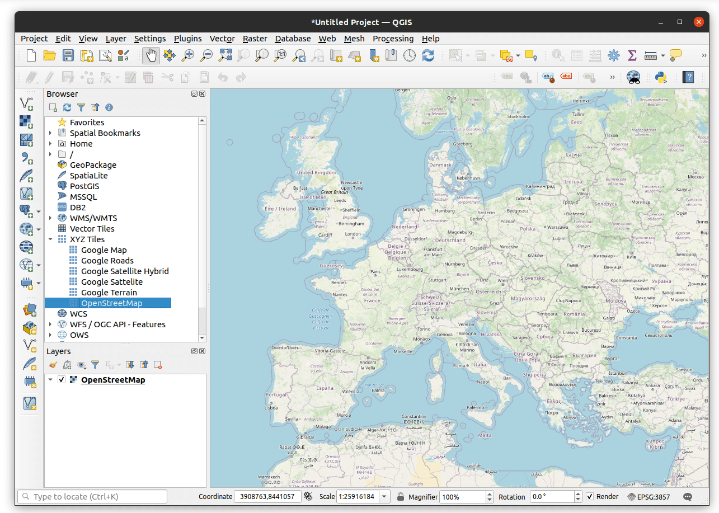Open the Scale dropdown arrow
The width and height of the screenshot is (719, 513).
(384, 497)
